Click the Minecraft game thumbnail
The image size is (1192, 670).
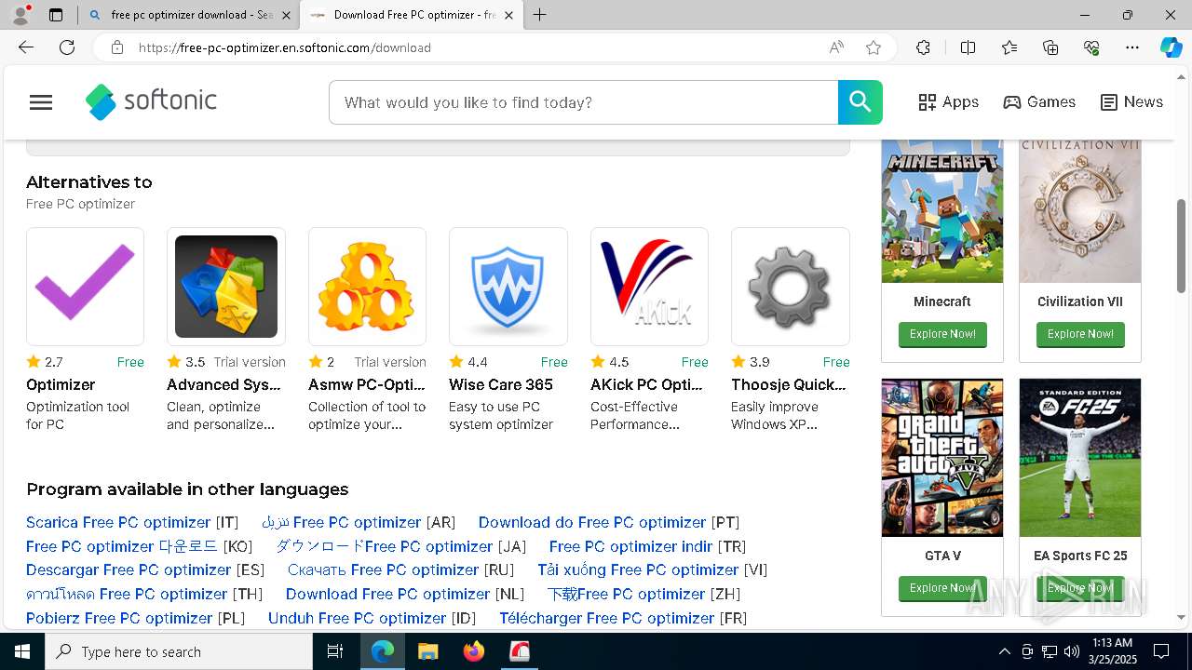[x=942, y=211]
